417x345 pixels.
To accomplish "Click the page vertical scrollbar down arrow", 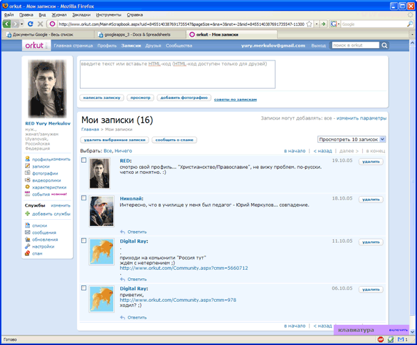I will click(x=412, y=332).
